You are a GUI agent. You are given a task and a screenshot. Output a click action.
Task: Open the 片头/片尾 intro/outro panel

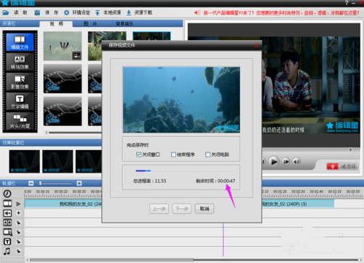[x=20, y=122]
